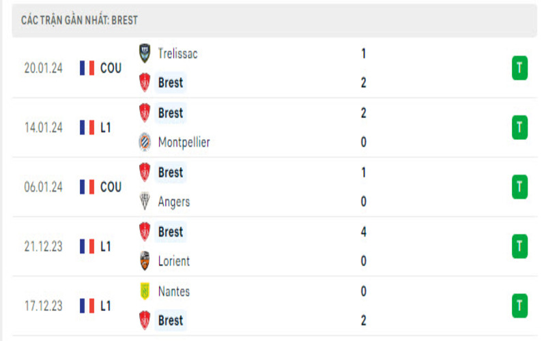Click the Trelissac club logo
This screenshot has width=546, height=341.
145,53
